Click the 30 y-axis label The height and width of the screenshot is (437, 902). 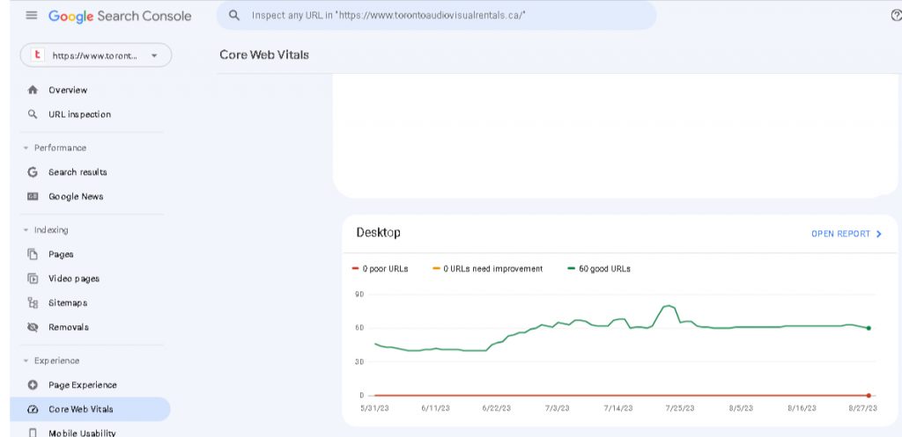point(360,361)
